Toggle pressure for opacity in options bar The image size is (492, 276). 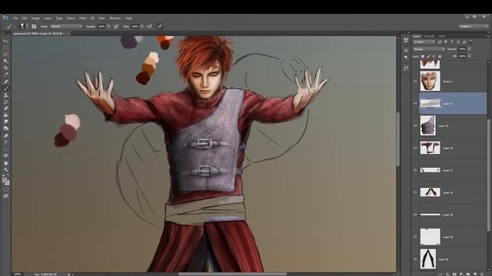(x=116, y=27)
